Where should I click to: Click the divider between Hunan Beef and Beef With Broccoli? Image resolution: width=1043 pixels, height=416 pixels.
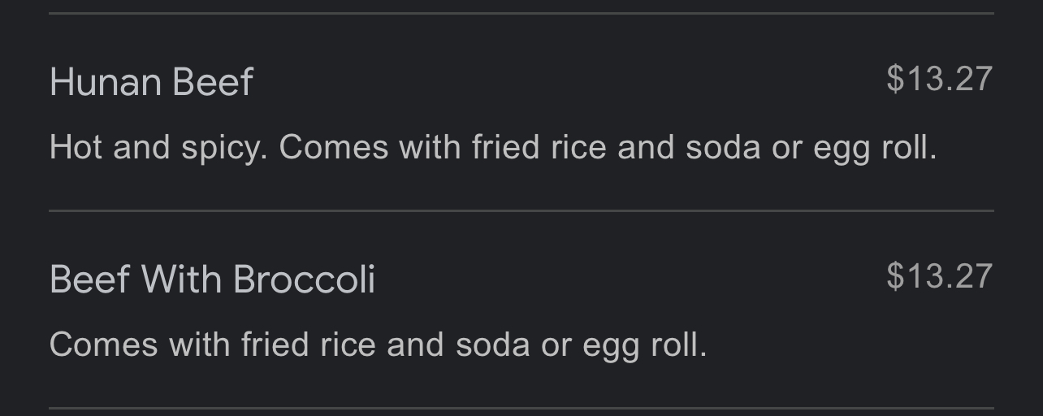(x=521, y=210)
